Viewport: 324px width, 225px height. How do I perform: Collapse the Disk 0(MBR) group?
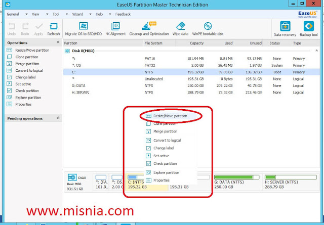(x=316, y=51)
